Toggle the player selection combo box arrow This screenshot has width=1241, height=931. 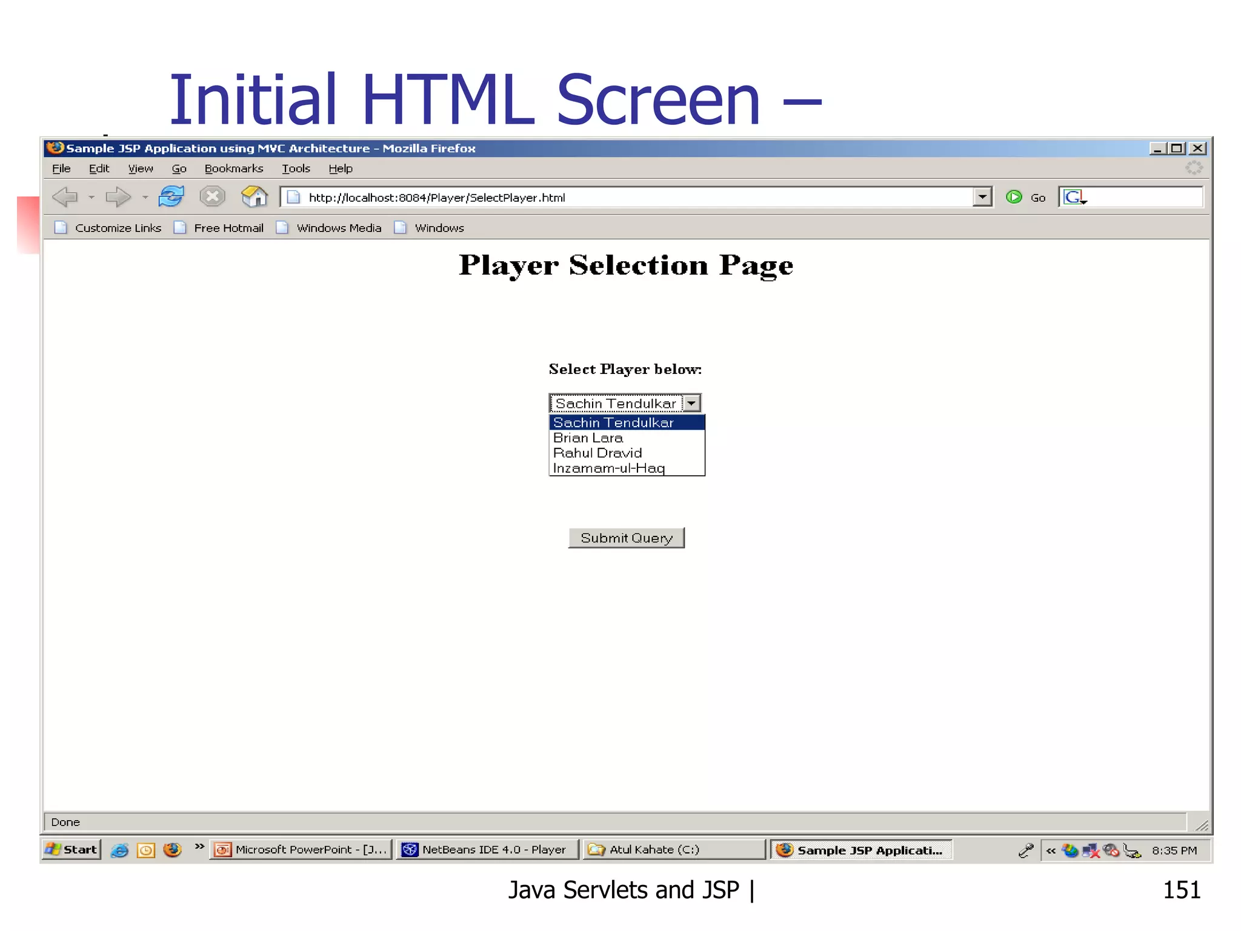coord(691,403)
